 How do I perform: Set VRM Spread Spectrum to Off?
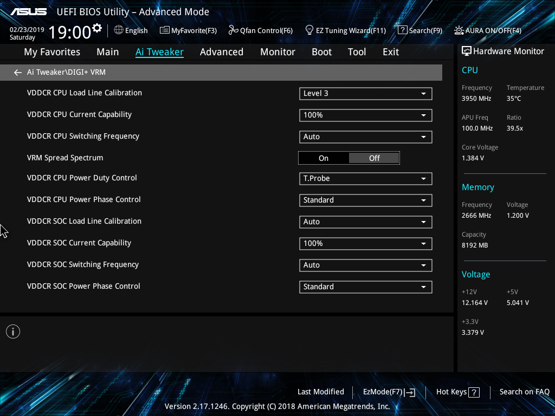[x=374, y=158]
